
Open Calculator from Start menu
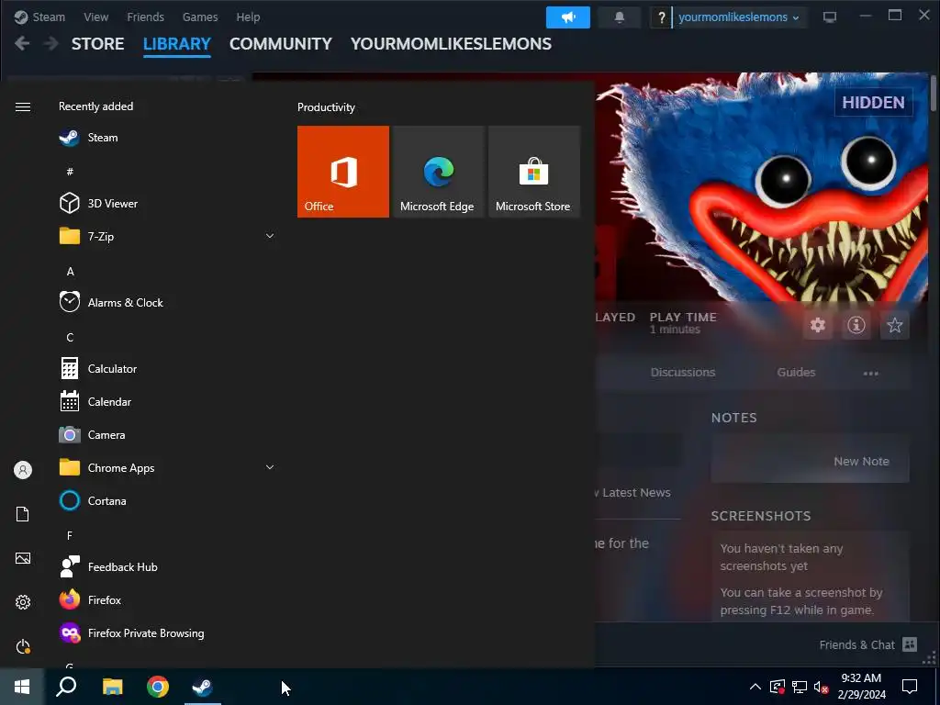tap(167, 368)
